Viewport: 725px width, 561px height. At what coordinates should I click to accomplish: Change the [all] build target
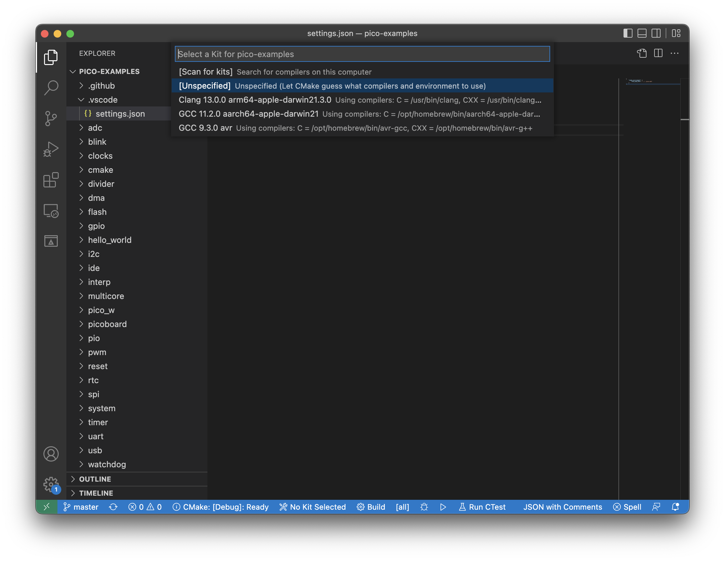coord(402,506)
